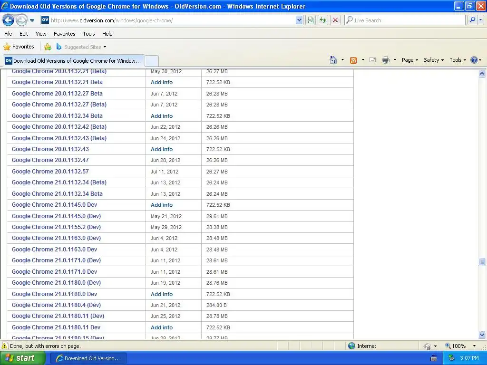Viewport: 487px width, 365px height.
Task: Open the search provider dropdown arrow
Action: 480,20
